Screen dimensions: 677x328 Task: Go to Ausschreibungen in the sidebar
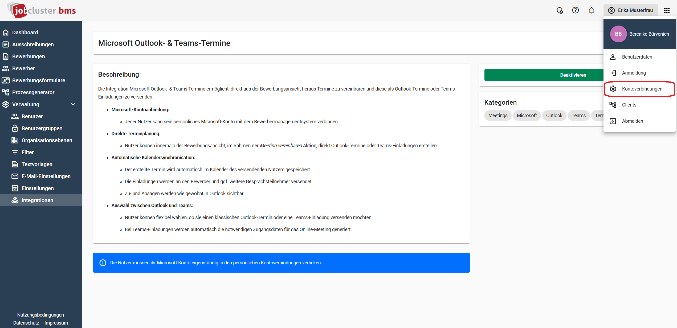tap(41, 44)
